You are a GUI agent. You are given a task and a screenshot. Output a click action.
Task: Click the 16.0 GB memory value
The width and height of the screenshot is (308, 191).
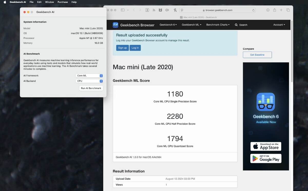pyautogui.click(x=99, y=43)
